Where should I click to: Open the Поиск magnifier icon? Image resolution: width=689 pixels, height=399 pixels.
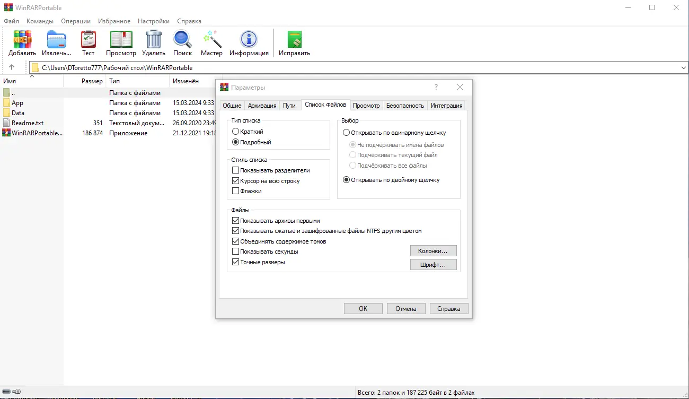tap(182, 40)
